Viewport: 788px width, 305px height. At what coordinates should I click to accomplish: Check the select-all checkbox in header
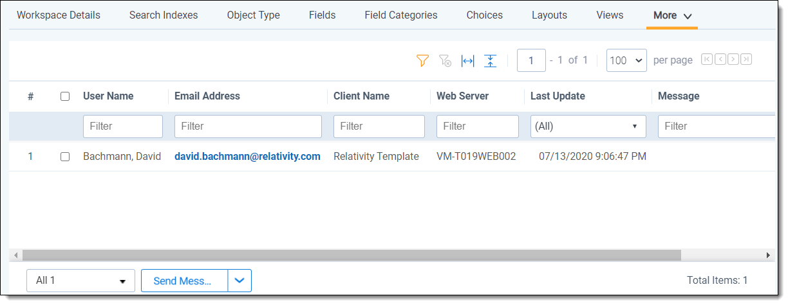(65, 96)
